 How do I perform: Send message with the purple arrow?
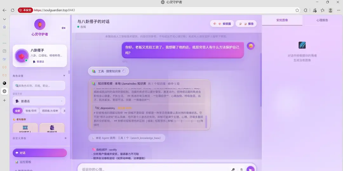(x=251, y=169)
